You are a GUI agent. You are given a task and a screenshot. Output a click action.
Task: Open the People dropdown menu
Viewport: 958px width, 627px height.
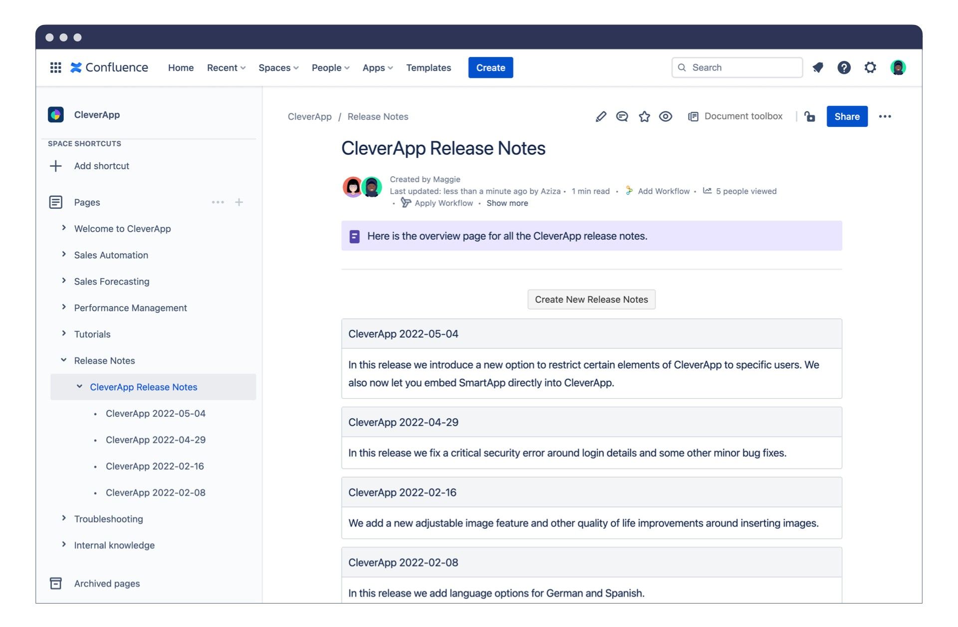[330, 67]
